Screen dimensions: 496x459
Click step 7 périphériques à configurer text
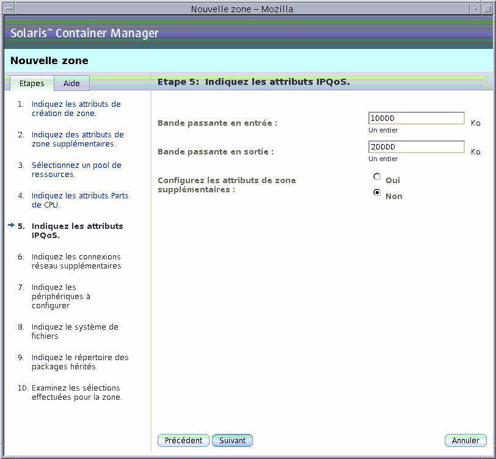[61, 296]
